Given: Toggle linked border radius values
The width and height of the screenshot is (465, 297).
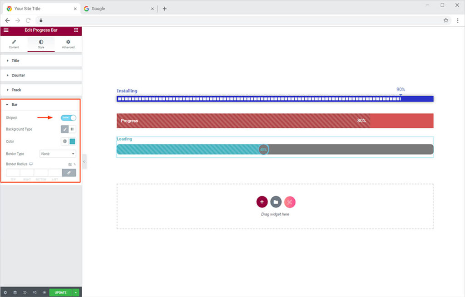Looking at the screenshot, I should pos(69,173).
